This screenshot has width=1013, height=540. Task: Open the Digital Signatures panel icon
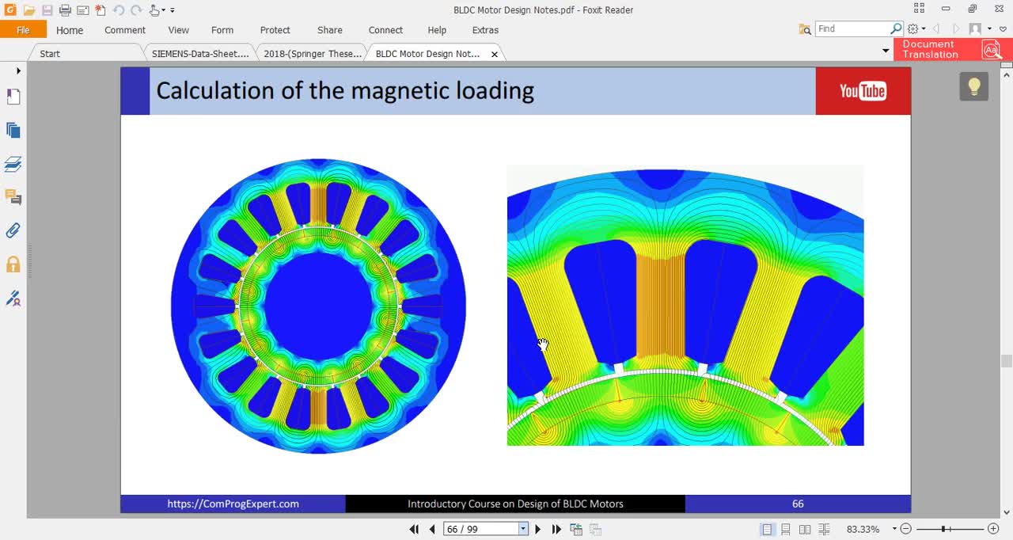click(x=13, y=299)
